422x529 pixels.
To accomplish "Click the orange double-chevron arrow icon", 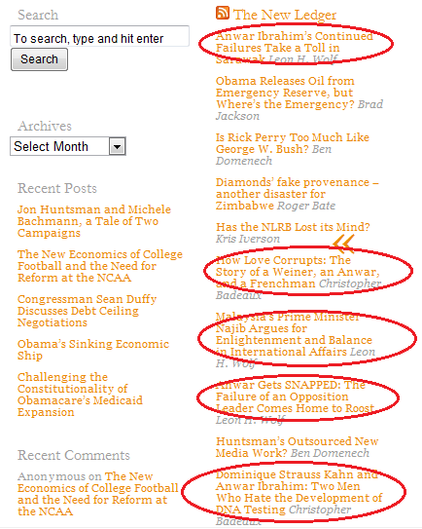I will click(x=343, y=244).
